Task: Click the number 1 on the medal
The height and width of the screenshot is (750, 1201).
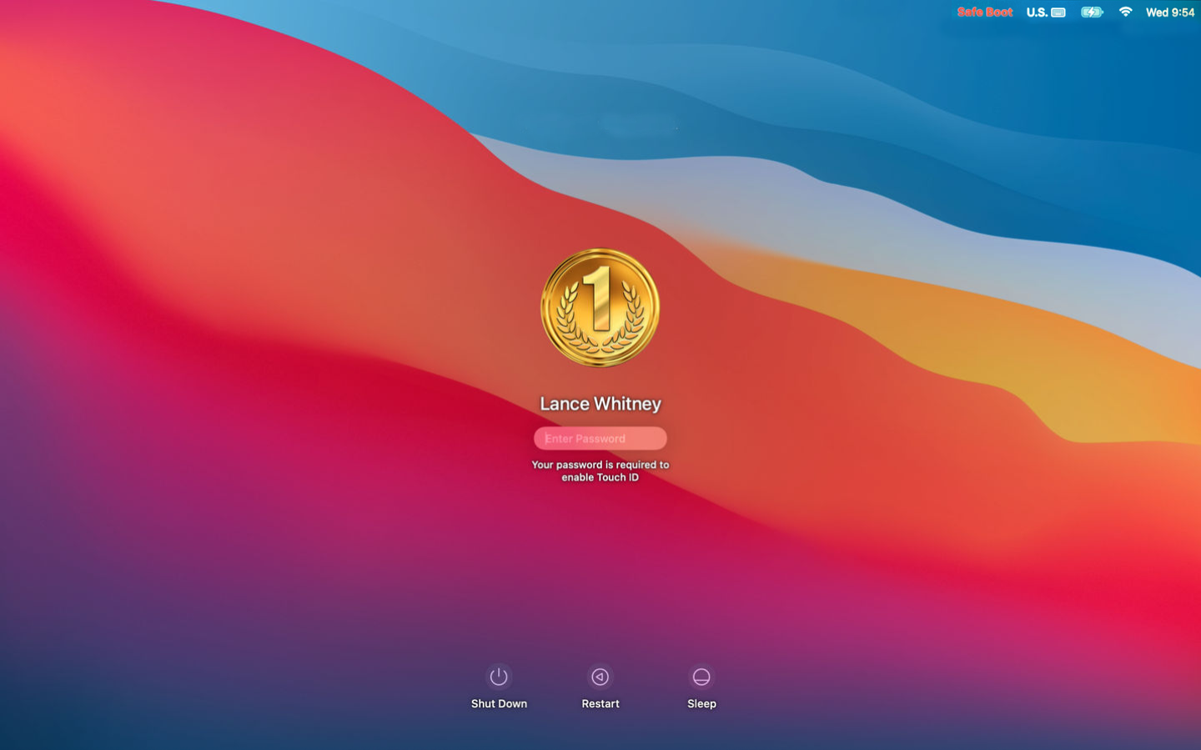Action: tap(599, 298)
